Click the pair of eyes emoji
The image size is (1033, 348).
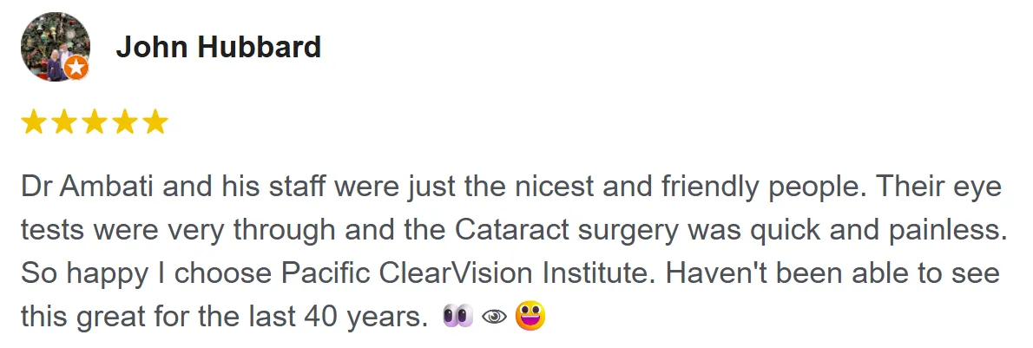pos(457,317)
